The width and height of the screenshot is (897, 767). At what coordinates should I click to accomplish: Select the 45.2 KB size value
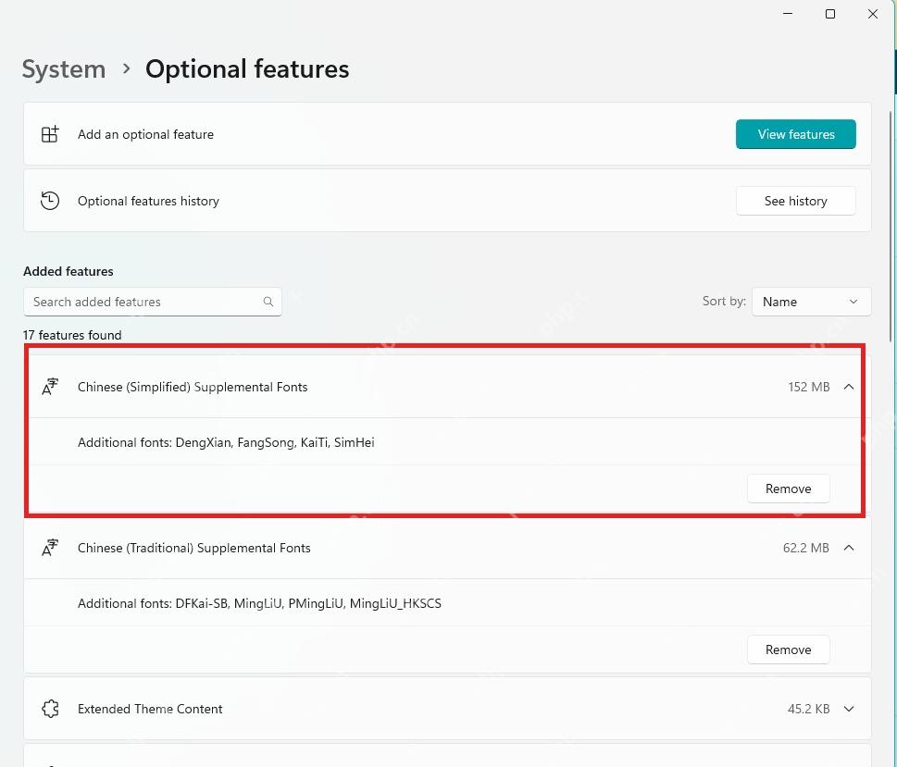808,710
